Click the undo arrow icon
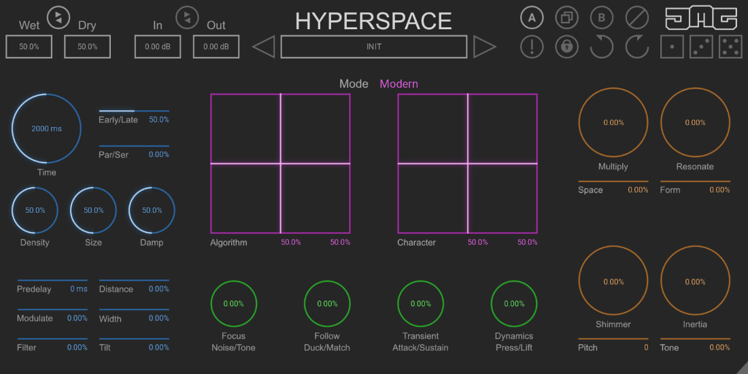Viewport: 748px width, 374px height. pyautogui.click(x=601, y=47)
